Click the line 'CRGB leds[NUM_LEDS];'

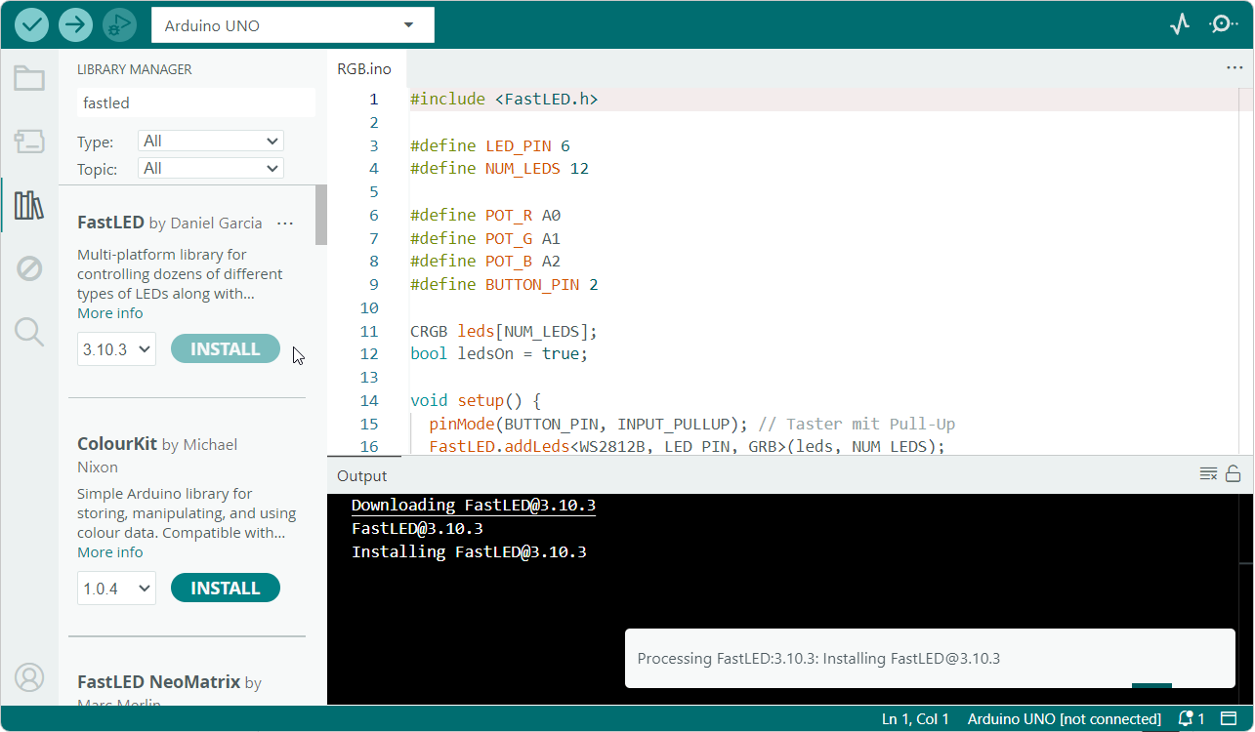coord(503,332)
